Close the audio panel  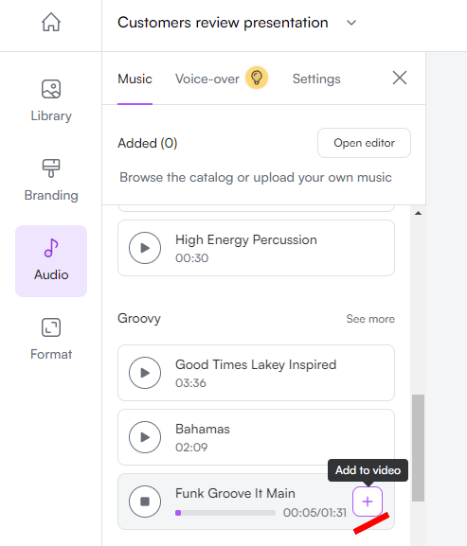click(x=400, y=78)
